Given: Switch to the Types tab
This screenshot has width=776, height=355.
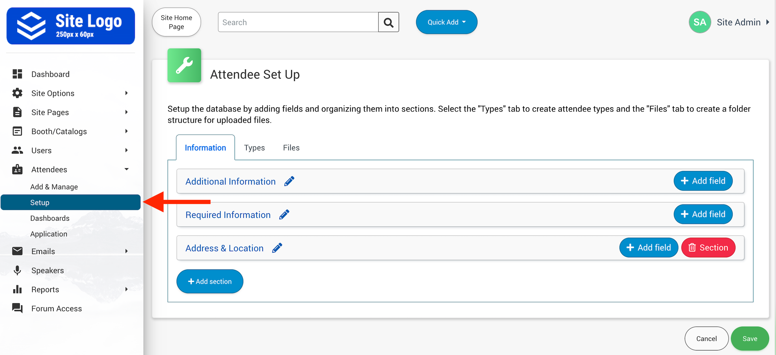Looking at the screenshot, I should (x=254, y=148).
